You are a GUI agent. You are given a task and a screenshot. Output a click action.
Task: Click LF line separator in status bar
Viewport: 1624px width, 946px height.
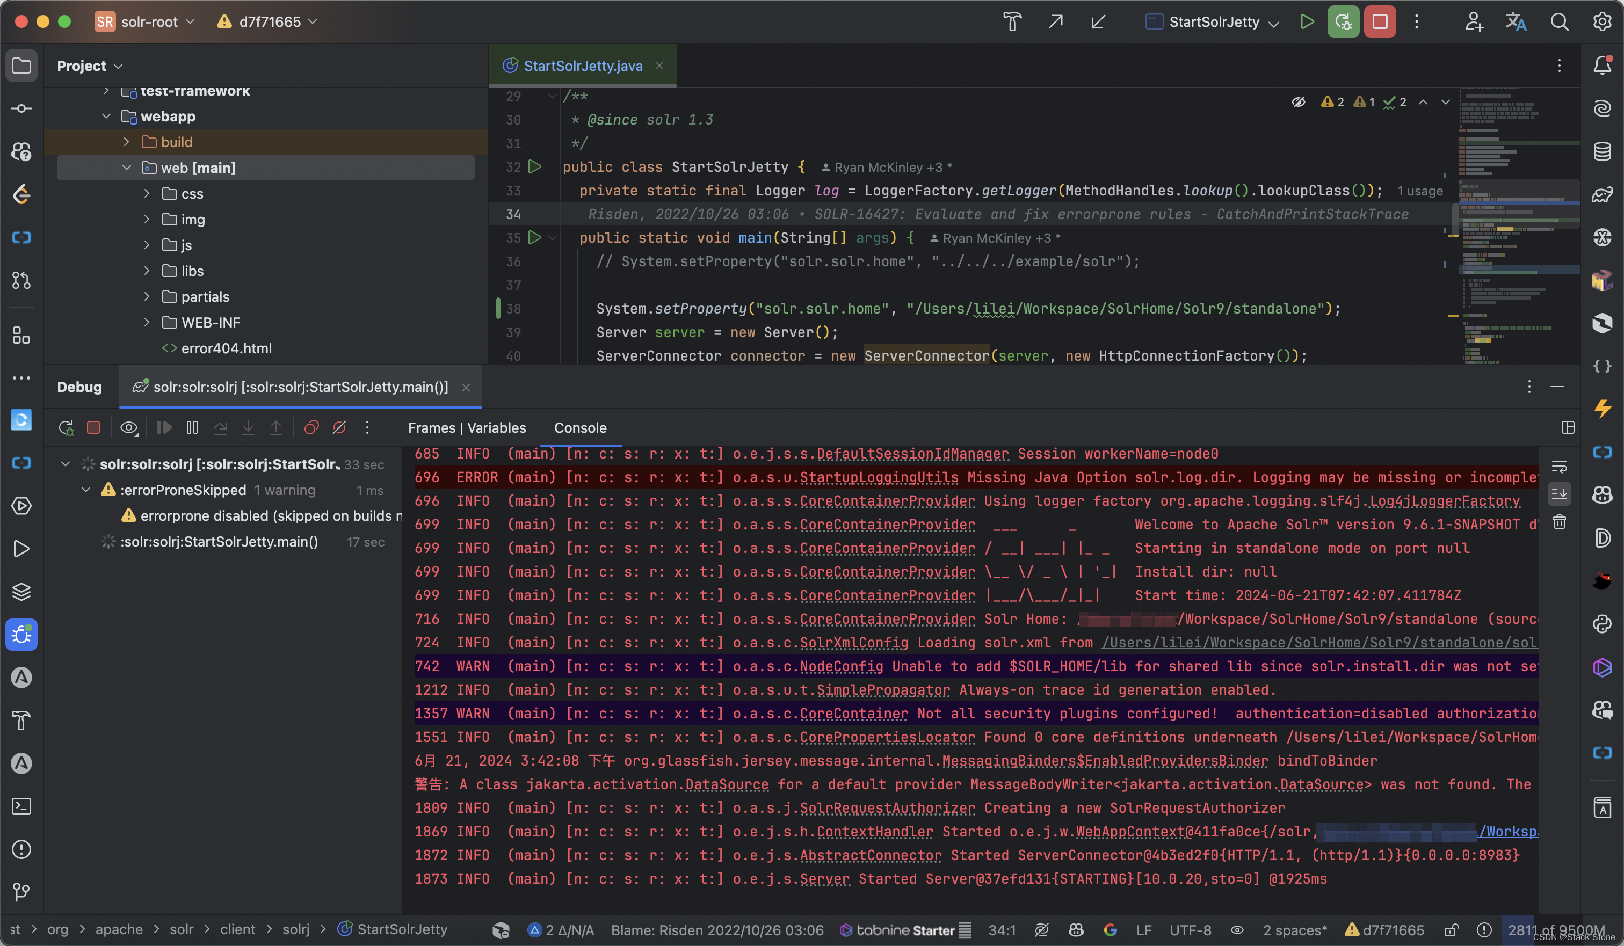[x=1144, y=930]
